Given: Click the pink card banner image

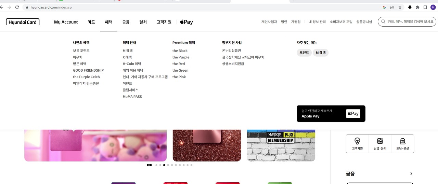Looking at the screenshot, I should click(95, 145).
